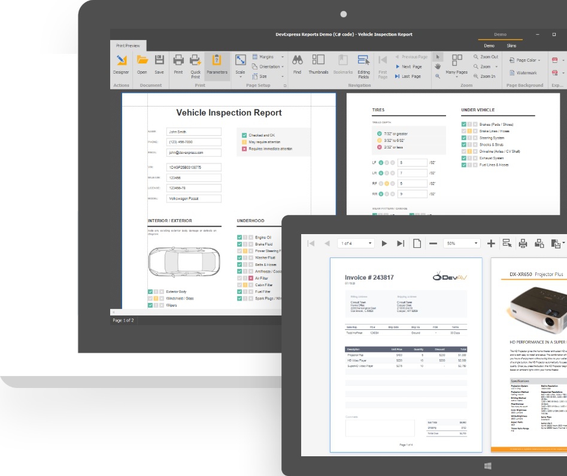
Task: Open the Scale option
Action: [x=241, y=66]
